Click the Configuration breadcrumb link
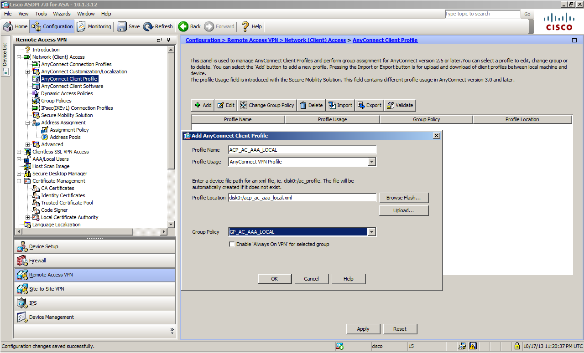The image size is (584, 353). point(203,40)
